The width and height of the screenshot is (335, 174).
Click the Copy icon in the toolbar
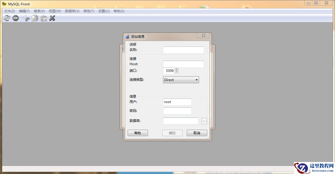tap(35, 18)
